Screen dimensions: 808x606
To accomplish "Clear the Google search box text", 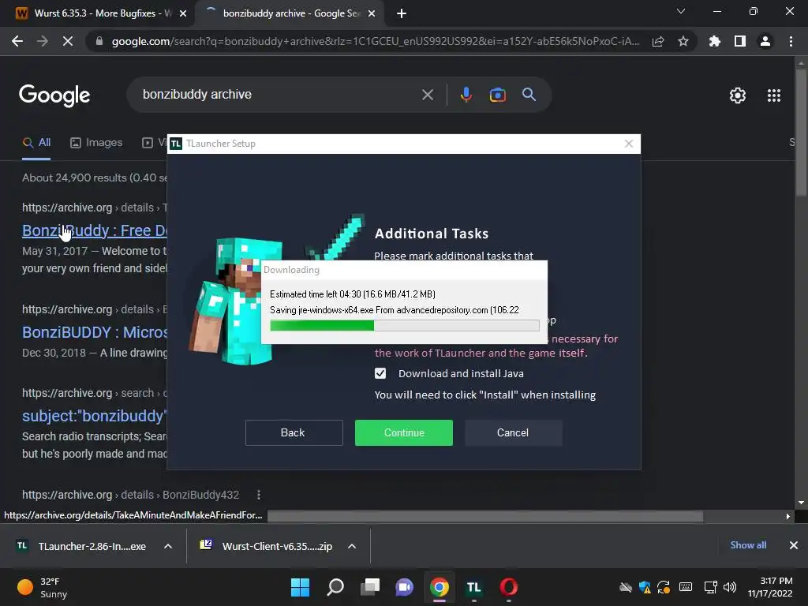I will (428, 95).
